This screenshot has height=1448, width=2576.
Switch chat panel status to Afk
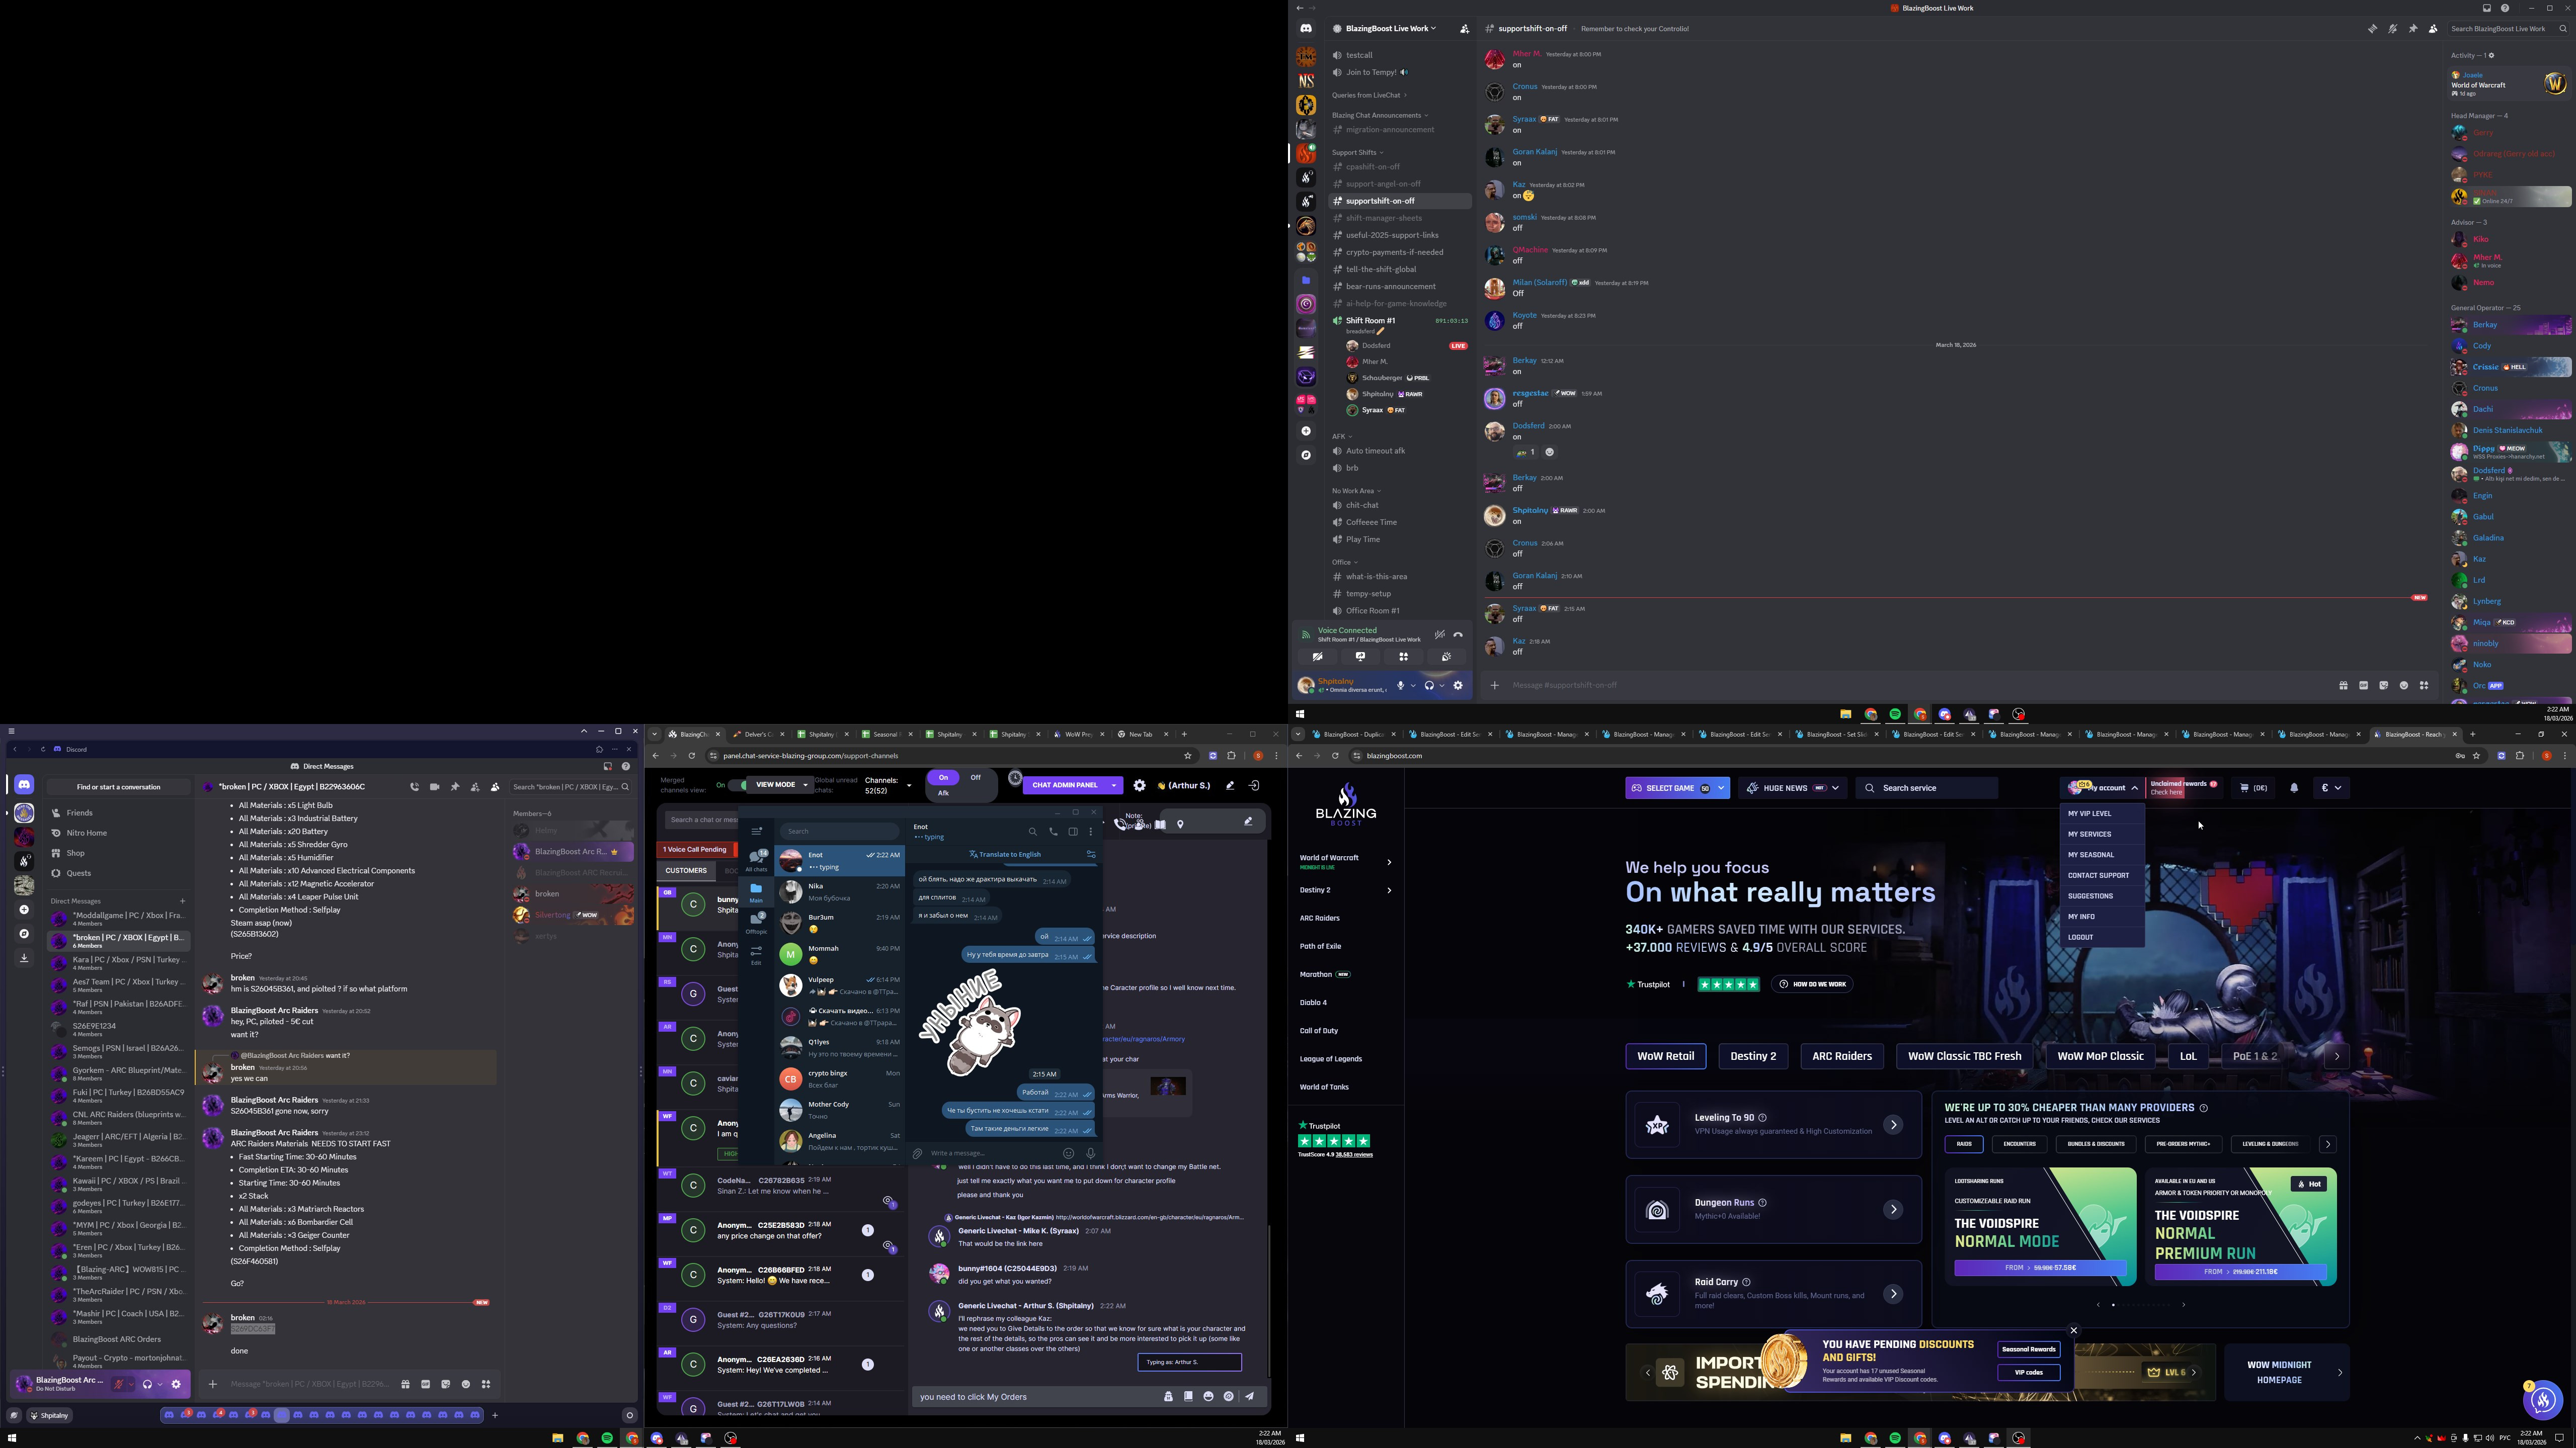tap(943, 793)
